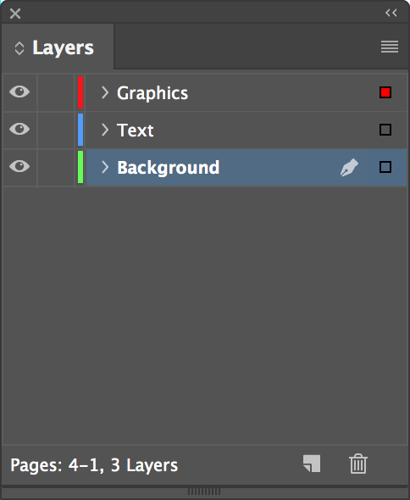Hide the Text layer via eye icon
This screenshot has width=410, height=500.
(x=19, y=129)
